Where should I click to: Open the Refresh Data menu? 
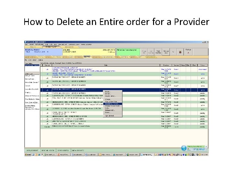(x=39, y=44)
